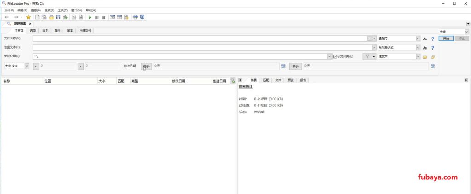The width and height of the screenshot is (471, 194).
Task: Toggle the 子文件夹 subfolders checkbox
Action: pyautogui.click(x=335, y=56)
